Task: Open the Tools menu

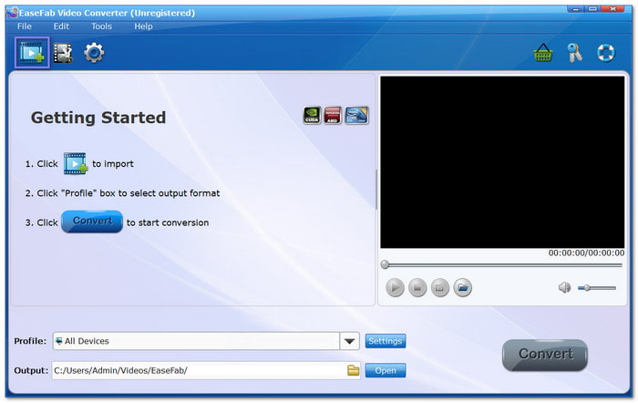Action: tap(101, 26)
